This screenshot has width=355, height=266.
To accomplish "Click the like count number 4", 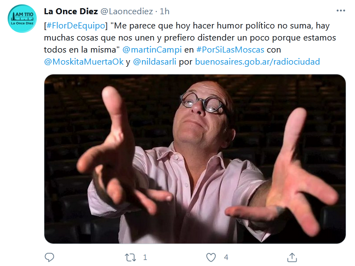I will (226, 257).
